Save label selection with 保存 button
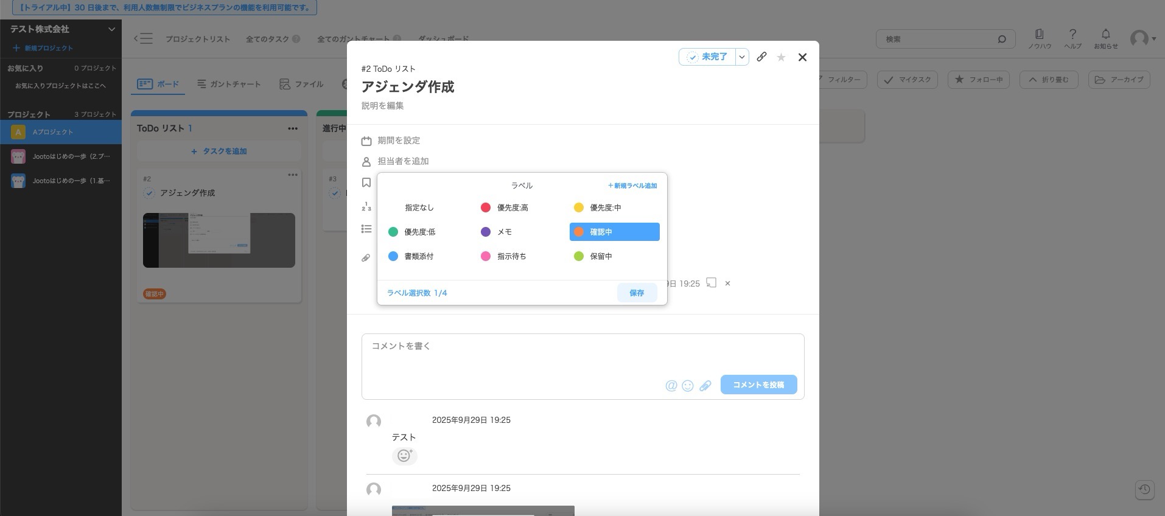1165x516 pixels. coord(637,293)
